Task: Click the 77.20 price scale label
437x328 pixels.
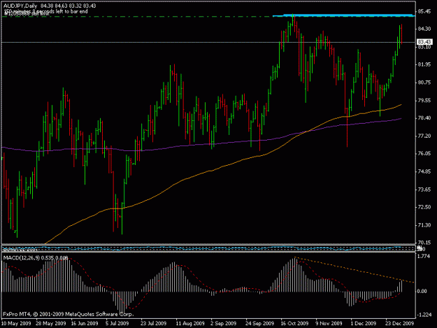Action: (x=424, y=136)
